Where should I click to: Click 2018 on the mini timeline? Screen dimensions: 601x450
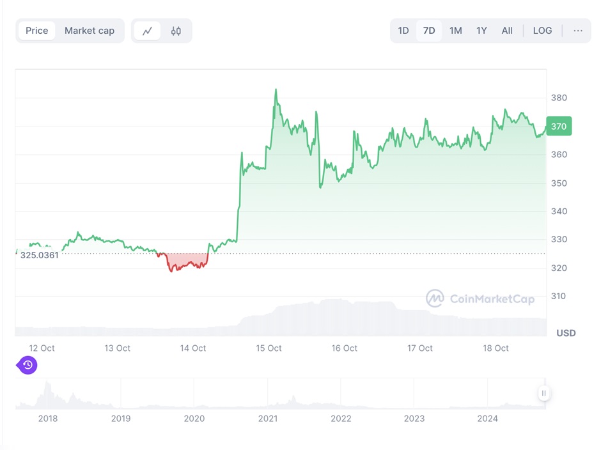48,419
